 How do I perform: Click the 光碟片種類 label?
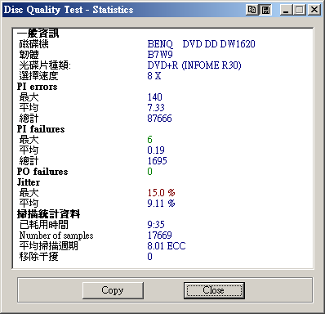coord(45,65)
